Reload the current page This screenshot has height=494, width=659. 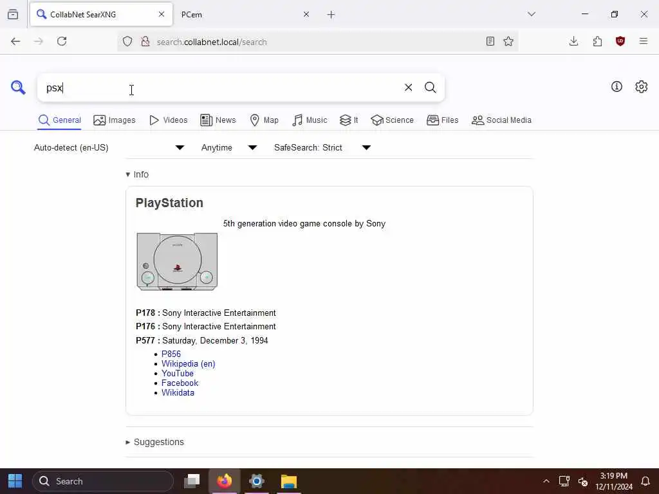(62, 41)
